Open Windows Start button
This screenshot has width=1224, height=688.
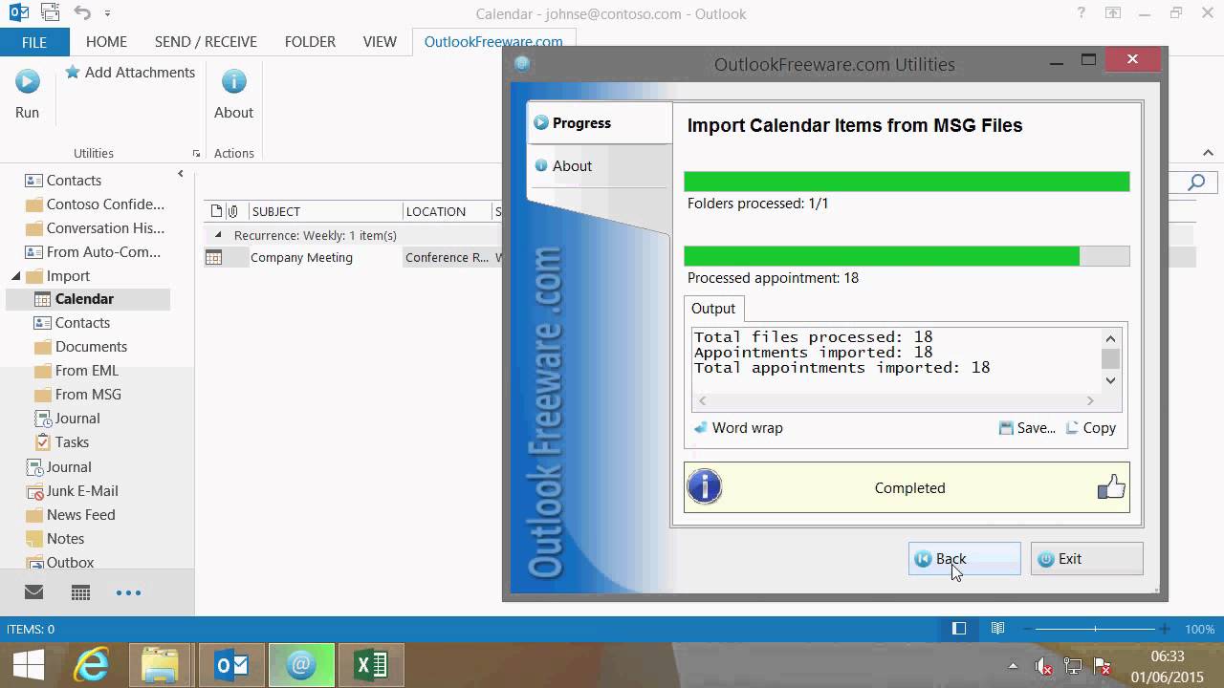[x=28, y=665]
